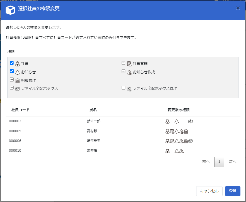The height and width of the screenshot is (202, 246).
Task: Toggle the 社員管理 checkbox
Action: (x=123, y=63)
